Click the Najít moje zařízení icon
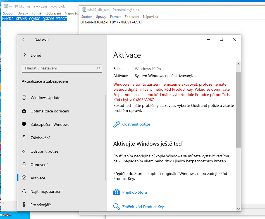Screen dimensions: 265x219 pos(24,191)
